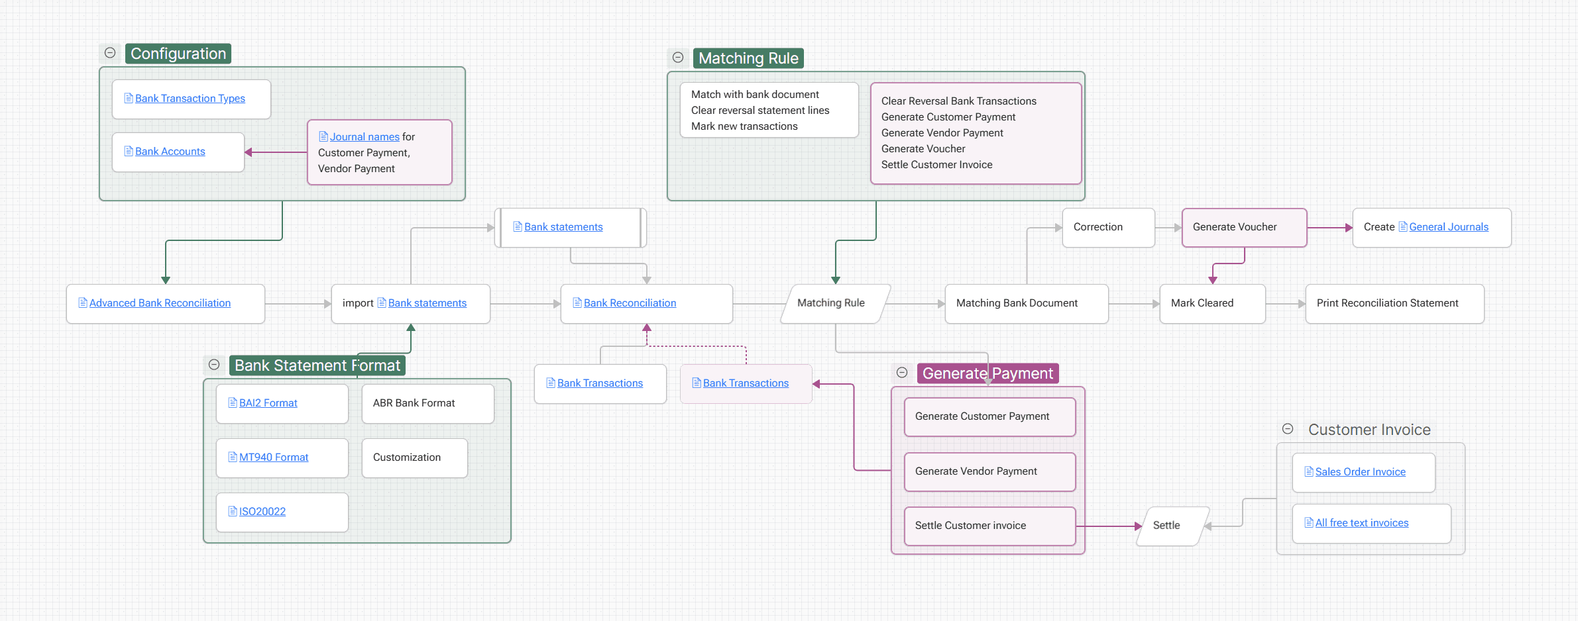1578x621 pixels.
Task: Select the ABR Bank Format node
Action: [428, 404]
